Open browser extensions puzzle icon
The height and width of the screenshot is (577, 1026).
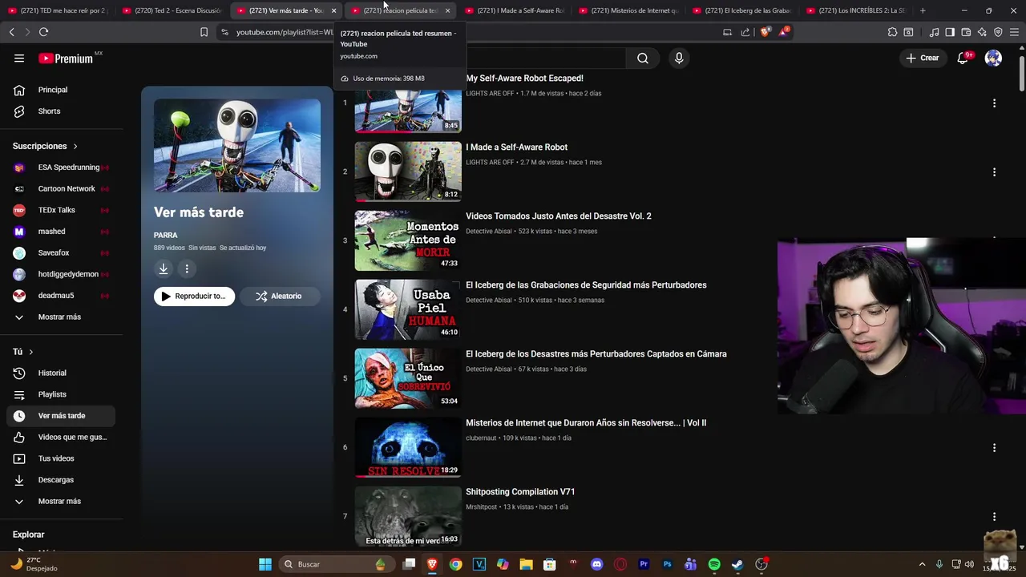[892, 32]
